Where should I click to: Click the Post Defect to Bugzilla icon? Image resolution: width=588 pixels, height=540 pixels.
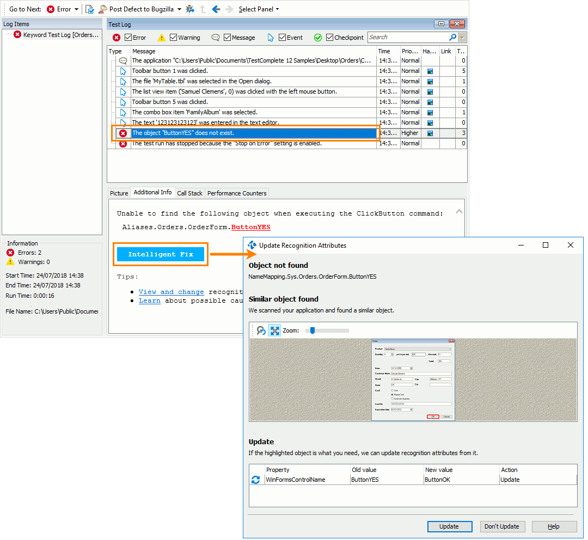pyautogui.click(x=102, y=9)
